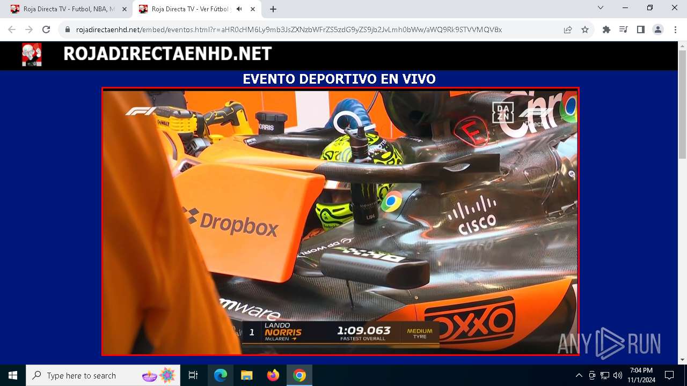687x386 pixels.
Task: Launch Microsoft Edge from taskbar
Action: (221, 375)
